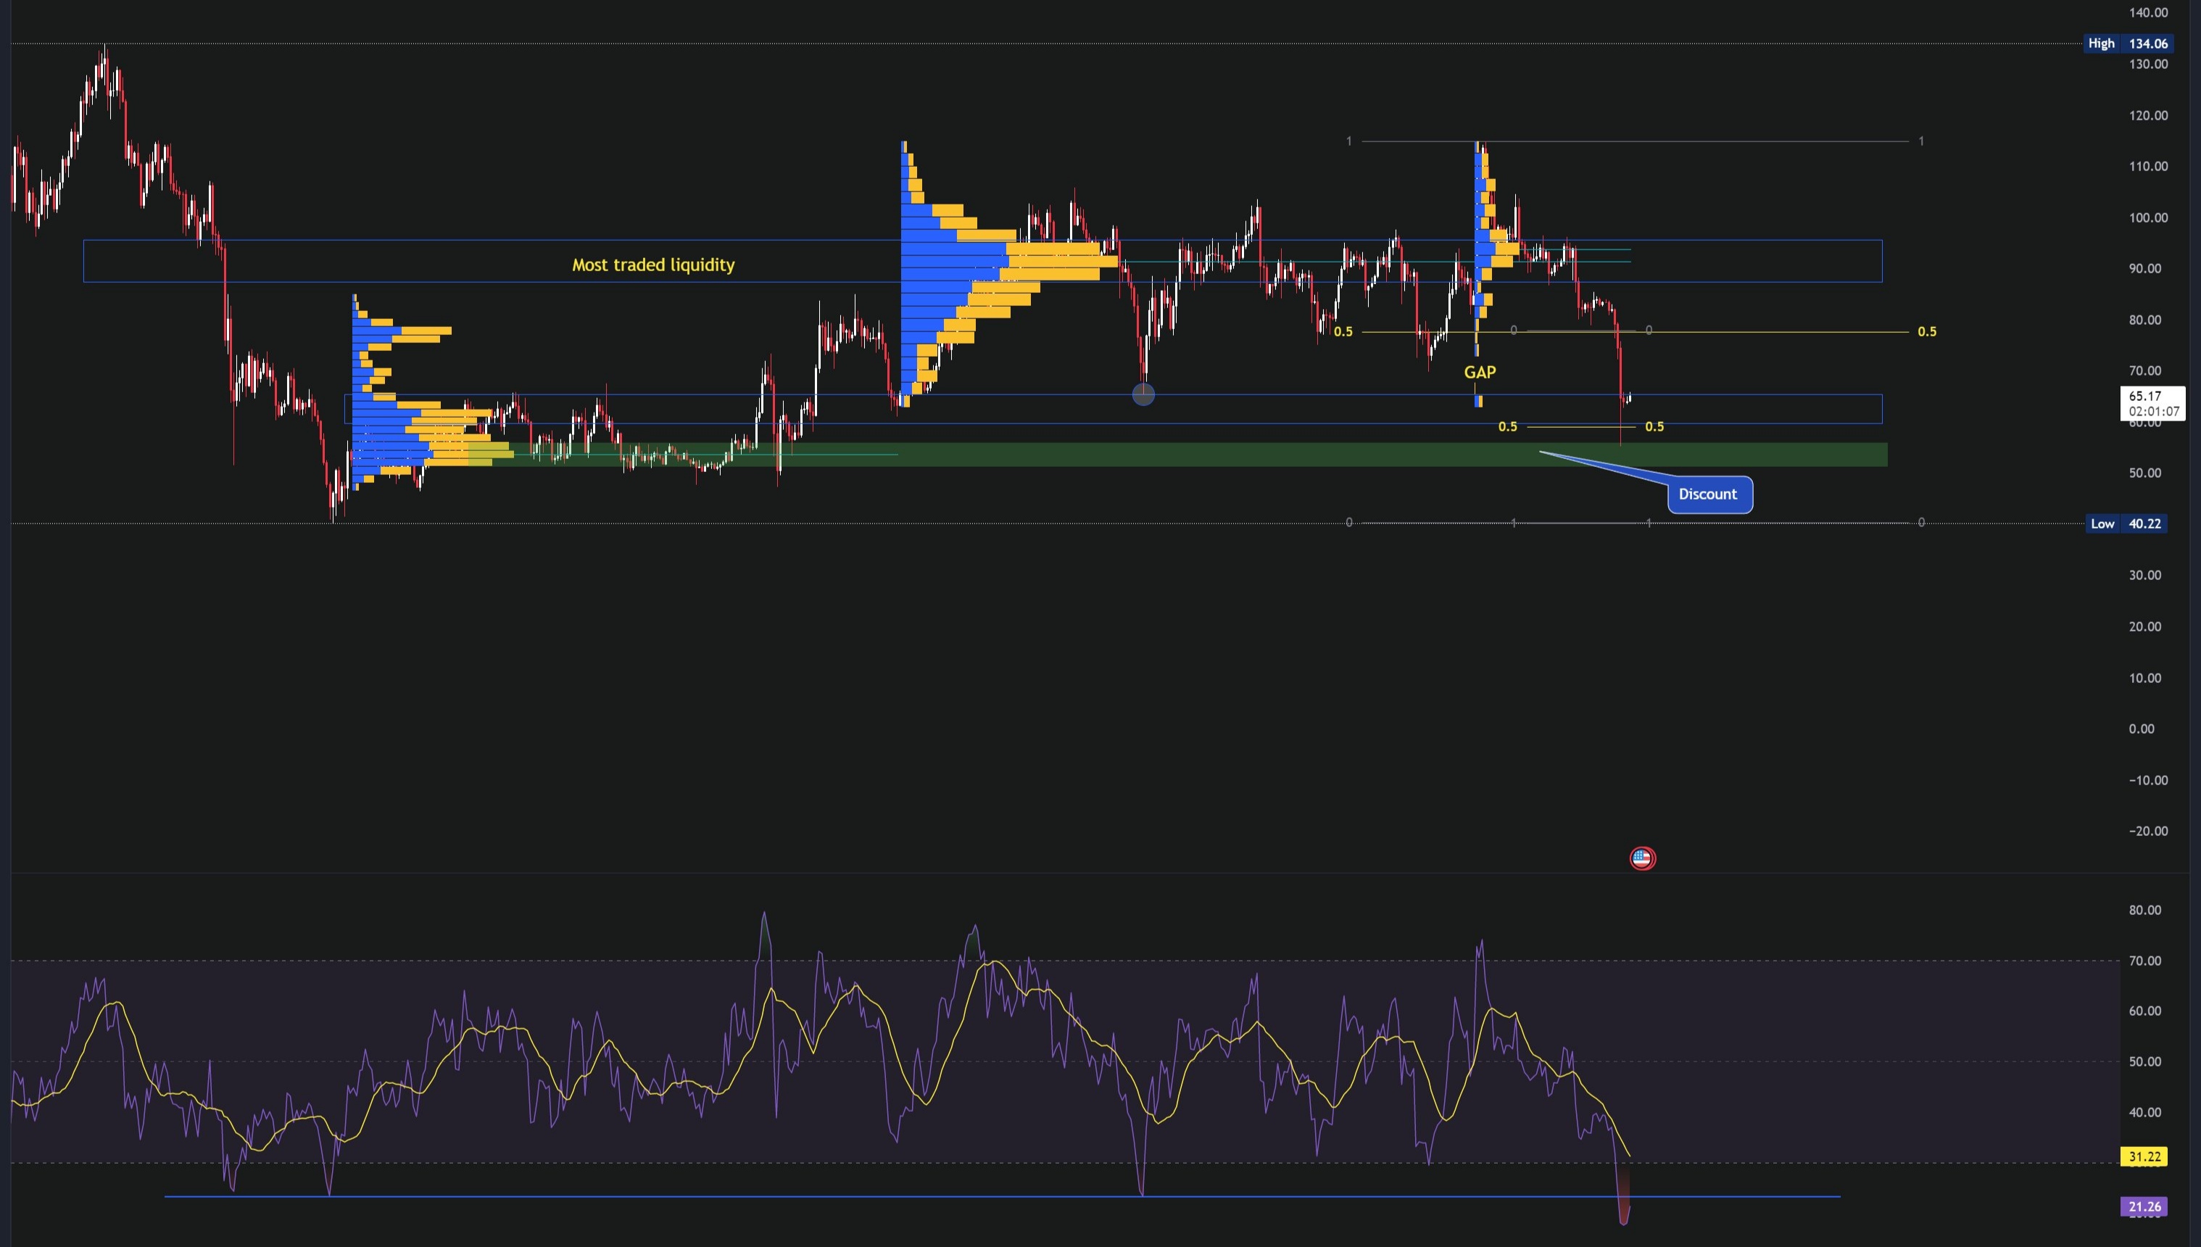Select the 'Most traded liquidity' text label

coord(652,265)
